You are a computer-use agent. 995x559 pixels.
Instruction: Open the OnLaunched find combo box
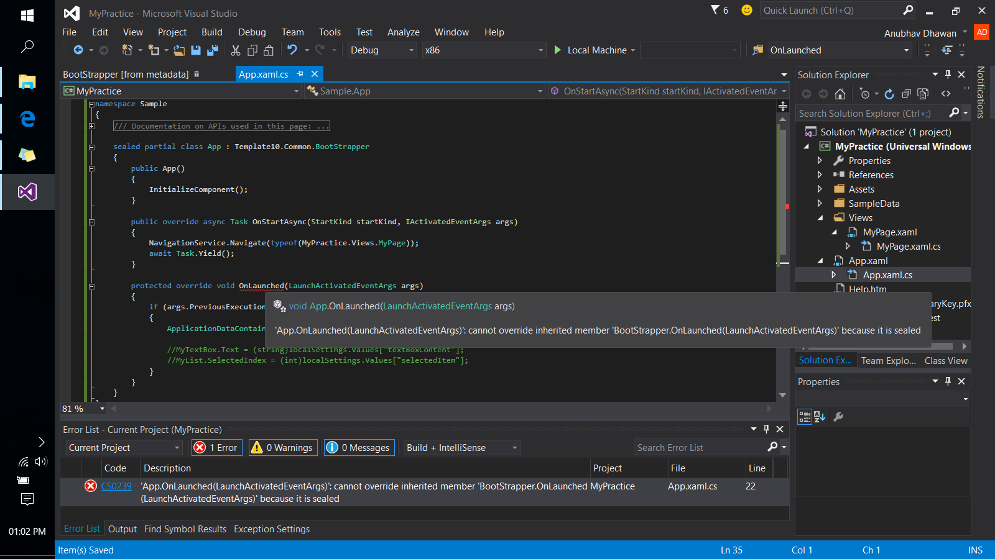pos(840,50)
